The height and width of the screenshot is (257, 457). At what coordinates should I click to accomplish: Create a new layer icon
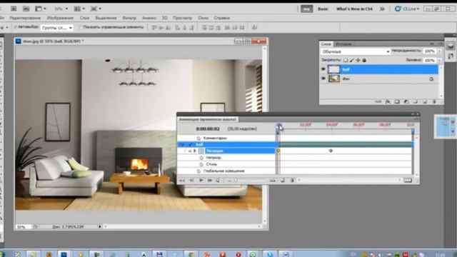coord(425,101)
